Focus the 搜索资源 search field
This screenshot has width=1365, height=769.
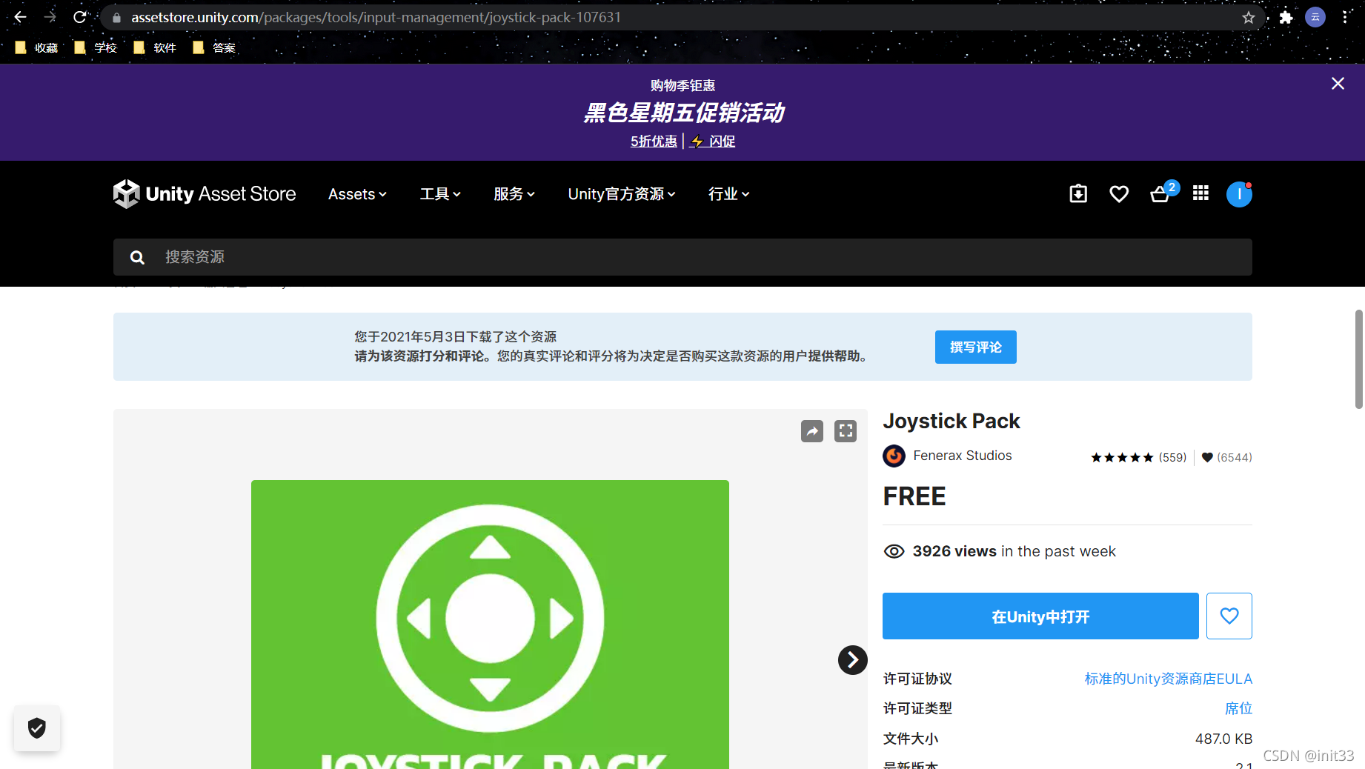(x=682, y=257)
